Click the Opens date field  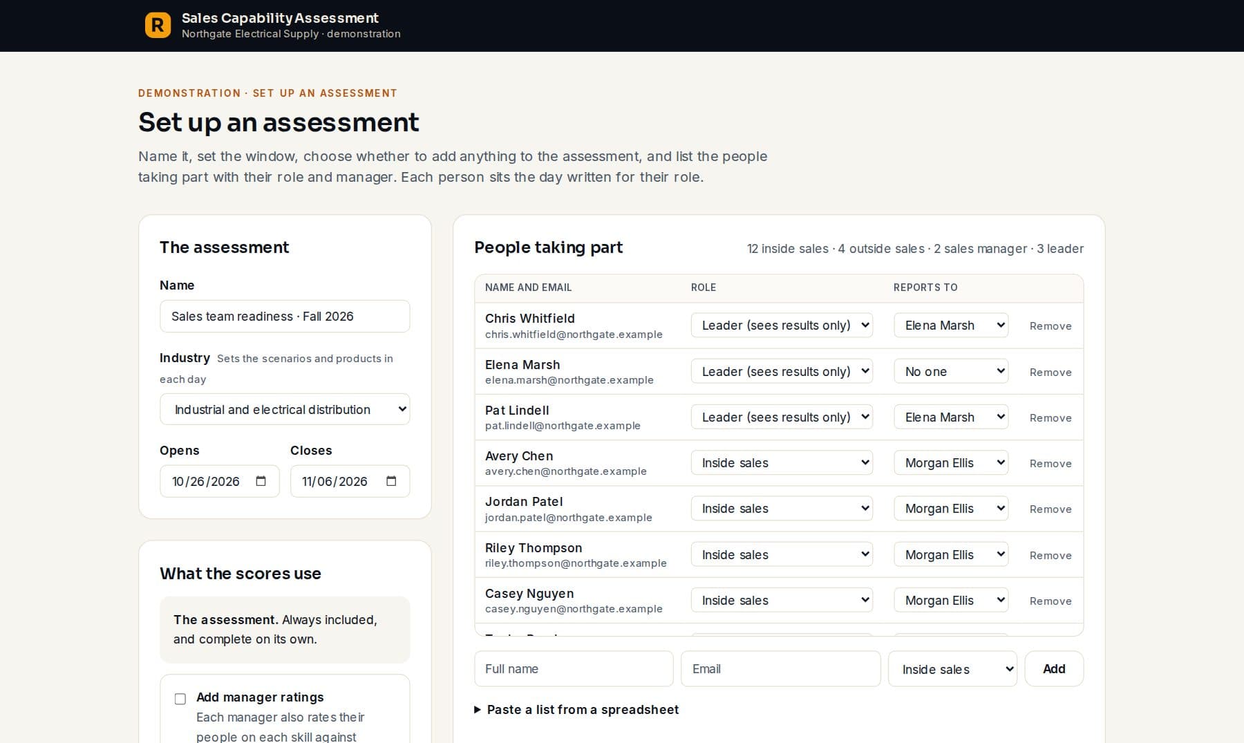[219, 481]
